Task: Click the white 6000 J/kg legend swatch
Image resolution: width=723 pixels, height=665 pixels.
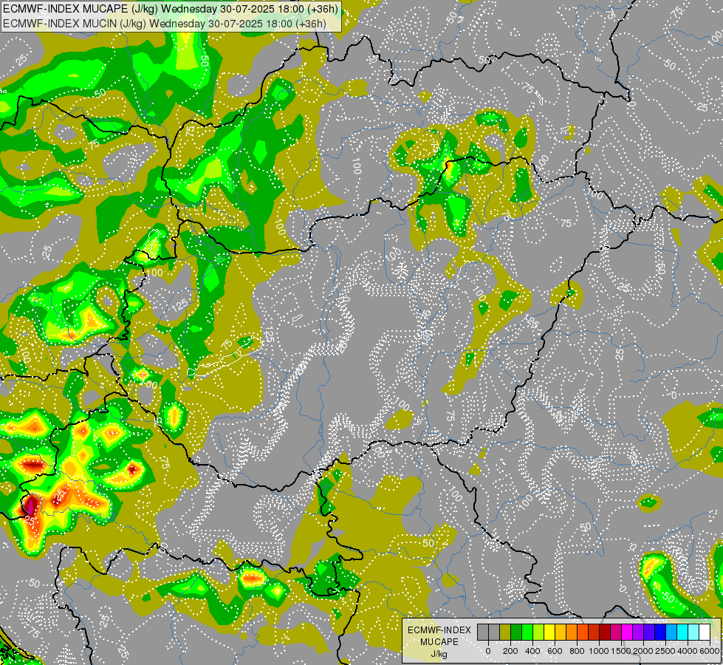Action: point(704,632)
